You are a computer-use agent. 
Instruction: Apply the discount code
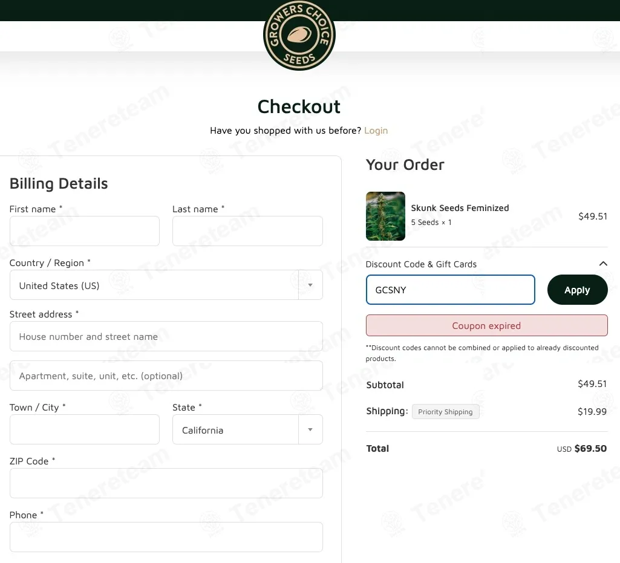pyautogui.click(x=577, y=290)
